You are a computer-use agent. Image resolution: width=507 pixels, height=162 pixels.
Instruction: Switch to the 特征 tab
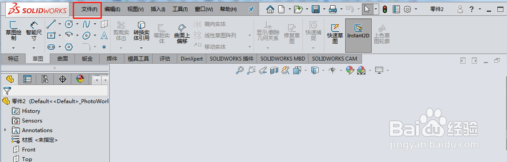click(13, 59)
